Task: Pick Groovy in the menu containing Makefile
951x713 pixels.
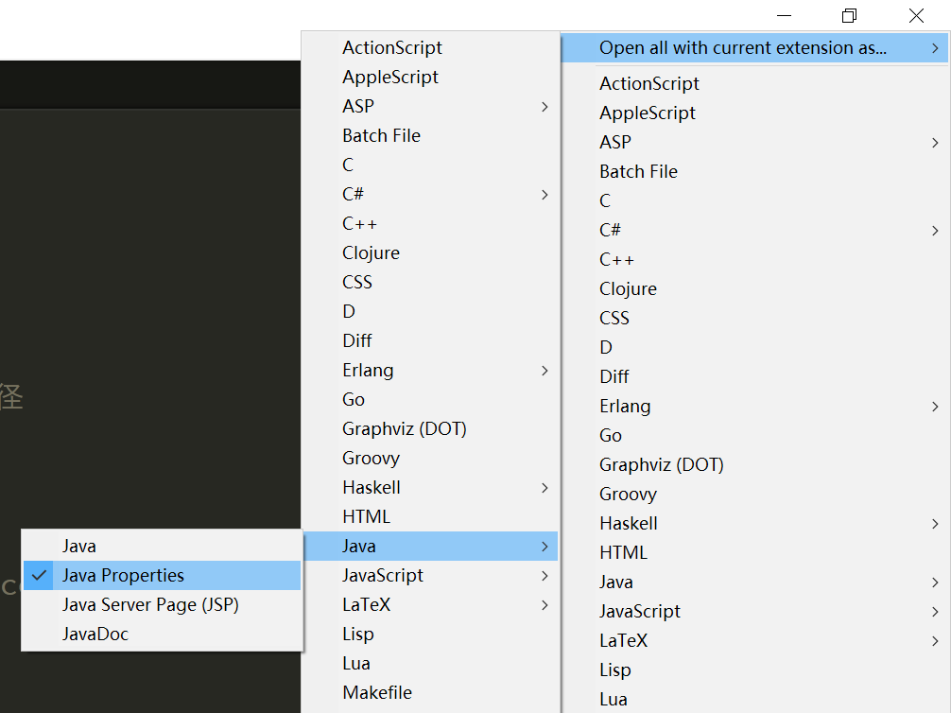Action: [x=430, y=458]
